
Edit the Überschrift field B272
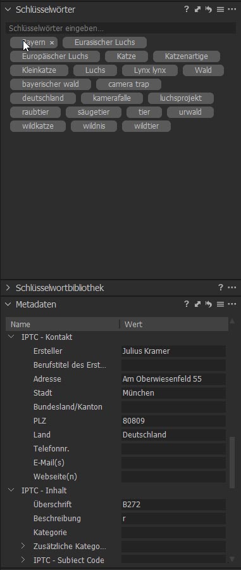click(x=173, y=505)
